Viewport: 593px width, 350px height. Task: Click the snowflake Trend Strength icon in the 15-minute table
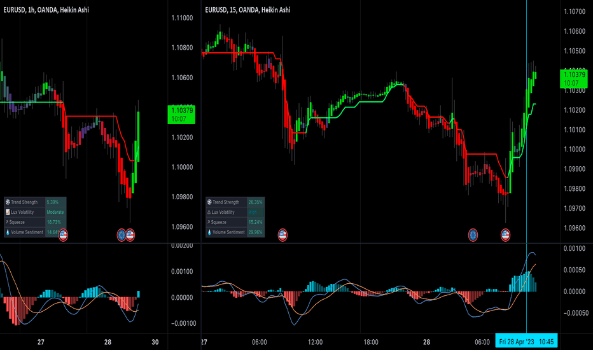click(209, 202)
